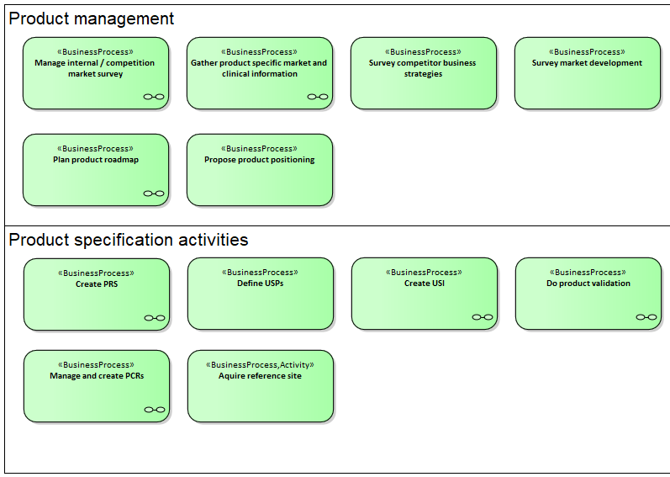The image size is (670, 477).
Task: Click composite icon on Create USI process
Action: [x=483, y=317]
